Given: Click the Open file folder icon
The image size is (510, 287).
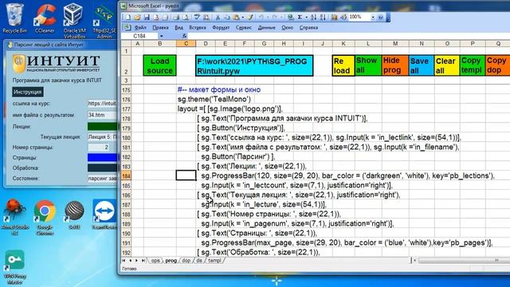Looking at the screenshot, I should [137, 17].
